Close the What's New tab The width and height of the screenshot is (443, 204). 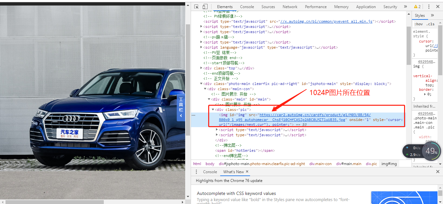coord(247,172)
